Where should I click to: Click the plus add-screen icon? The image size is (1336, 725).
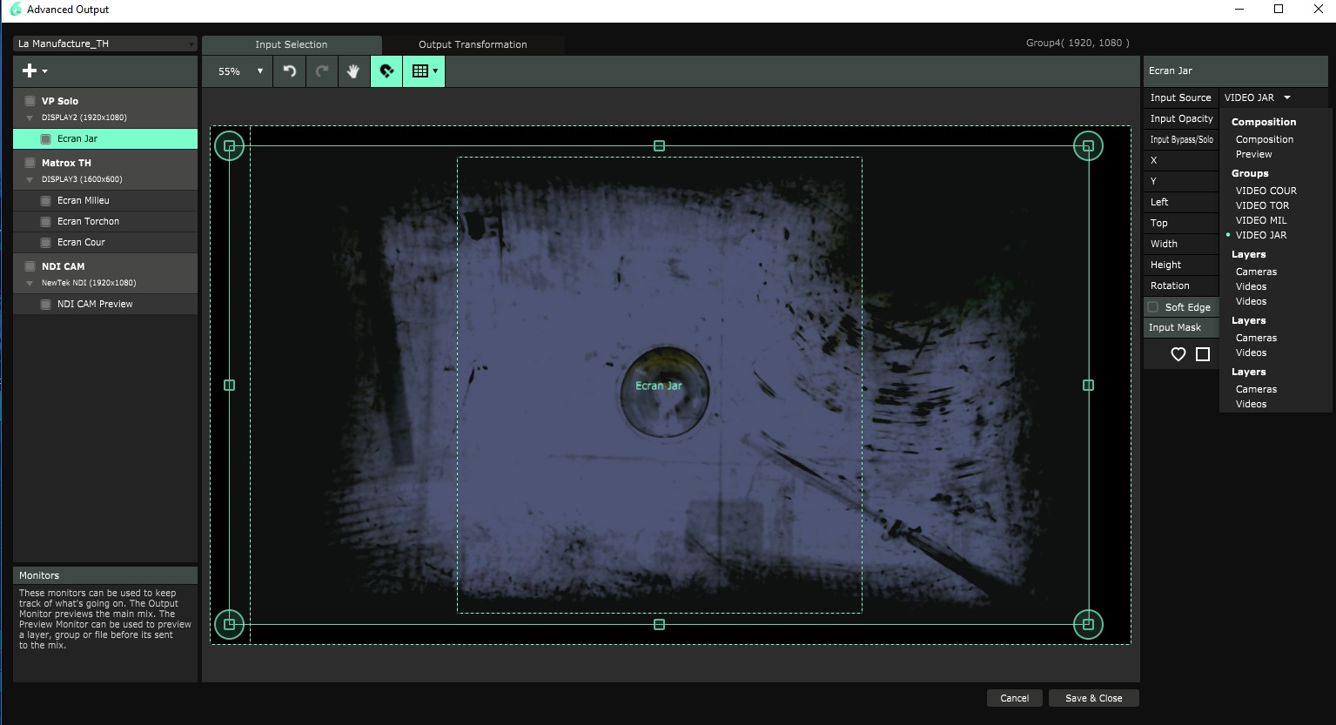(x=34, y=71)
